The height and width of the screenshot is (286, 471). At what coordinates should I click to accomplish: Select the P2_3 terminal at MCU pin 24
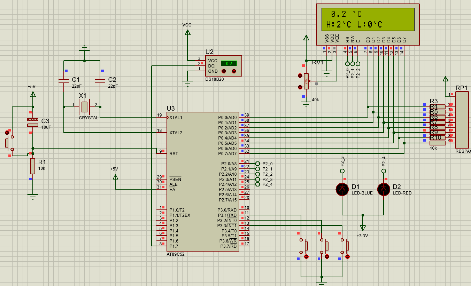tap(258, 179)
